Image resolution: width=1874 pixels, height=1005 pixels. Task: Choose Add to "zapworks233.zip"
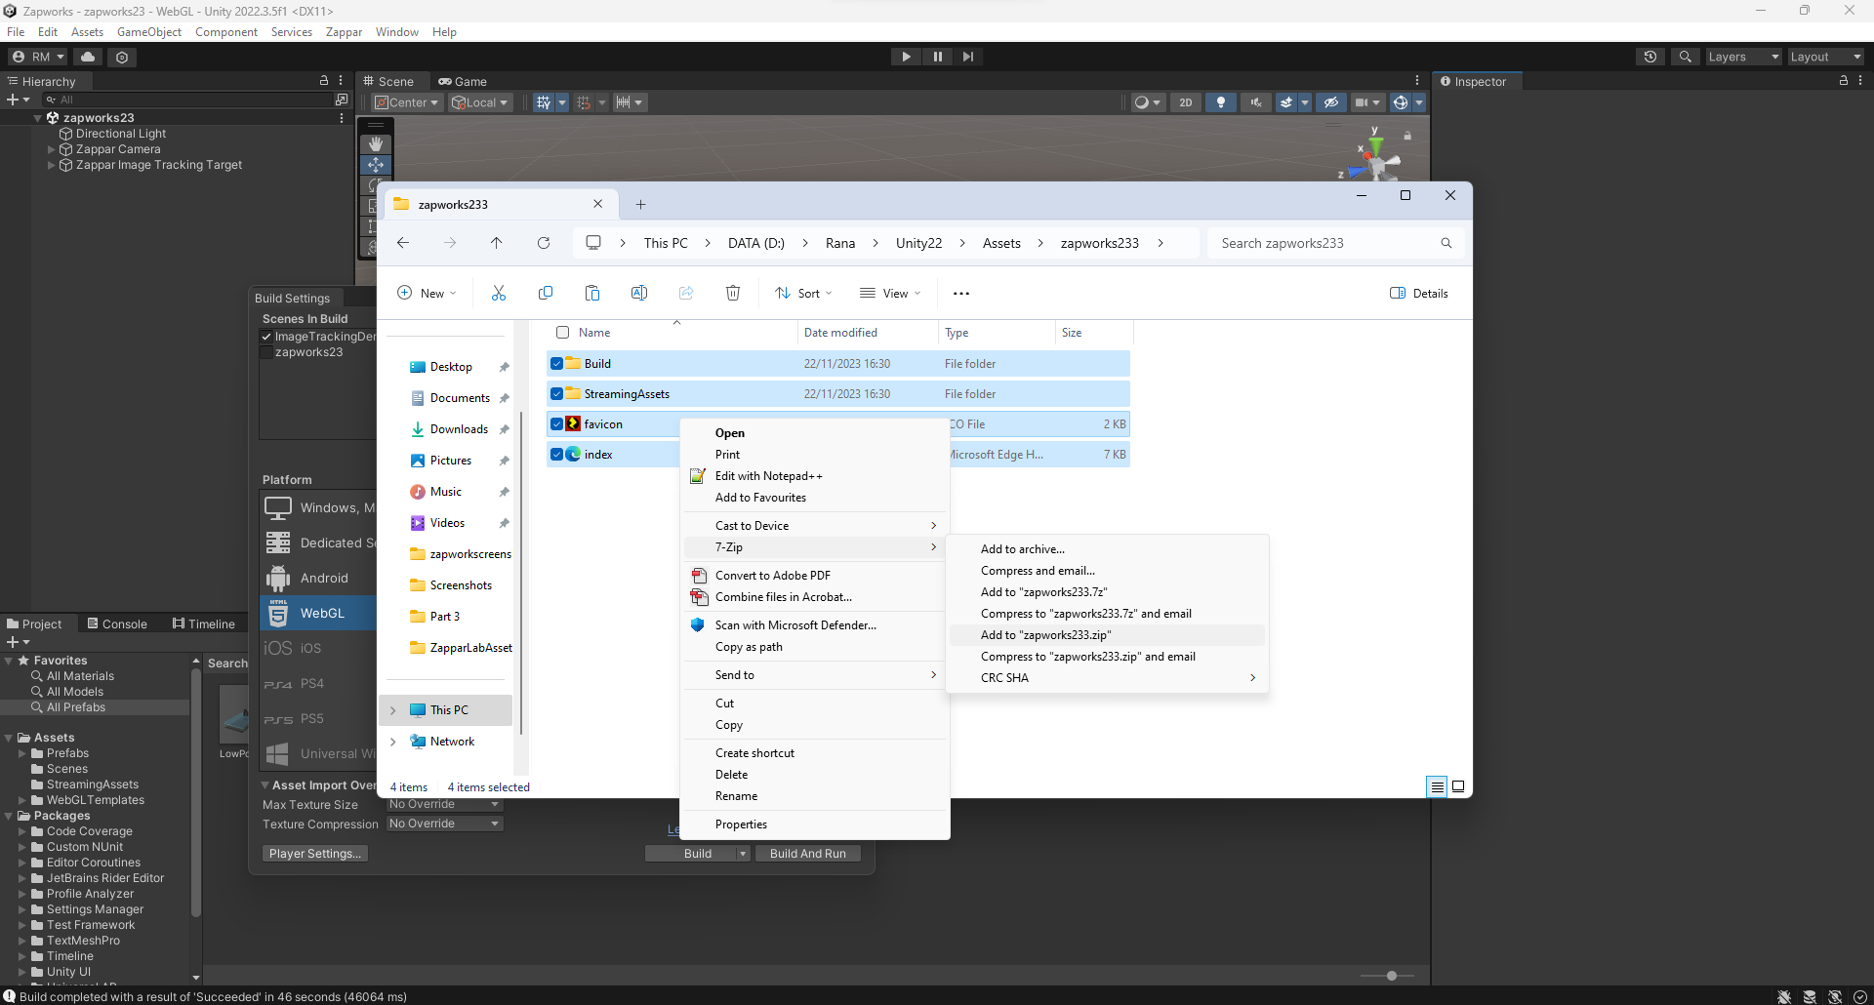coord(1107,635)
